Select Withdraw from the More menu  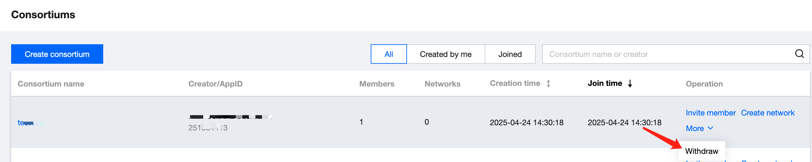[x=702, y=151]
